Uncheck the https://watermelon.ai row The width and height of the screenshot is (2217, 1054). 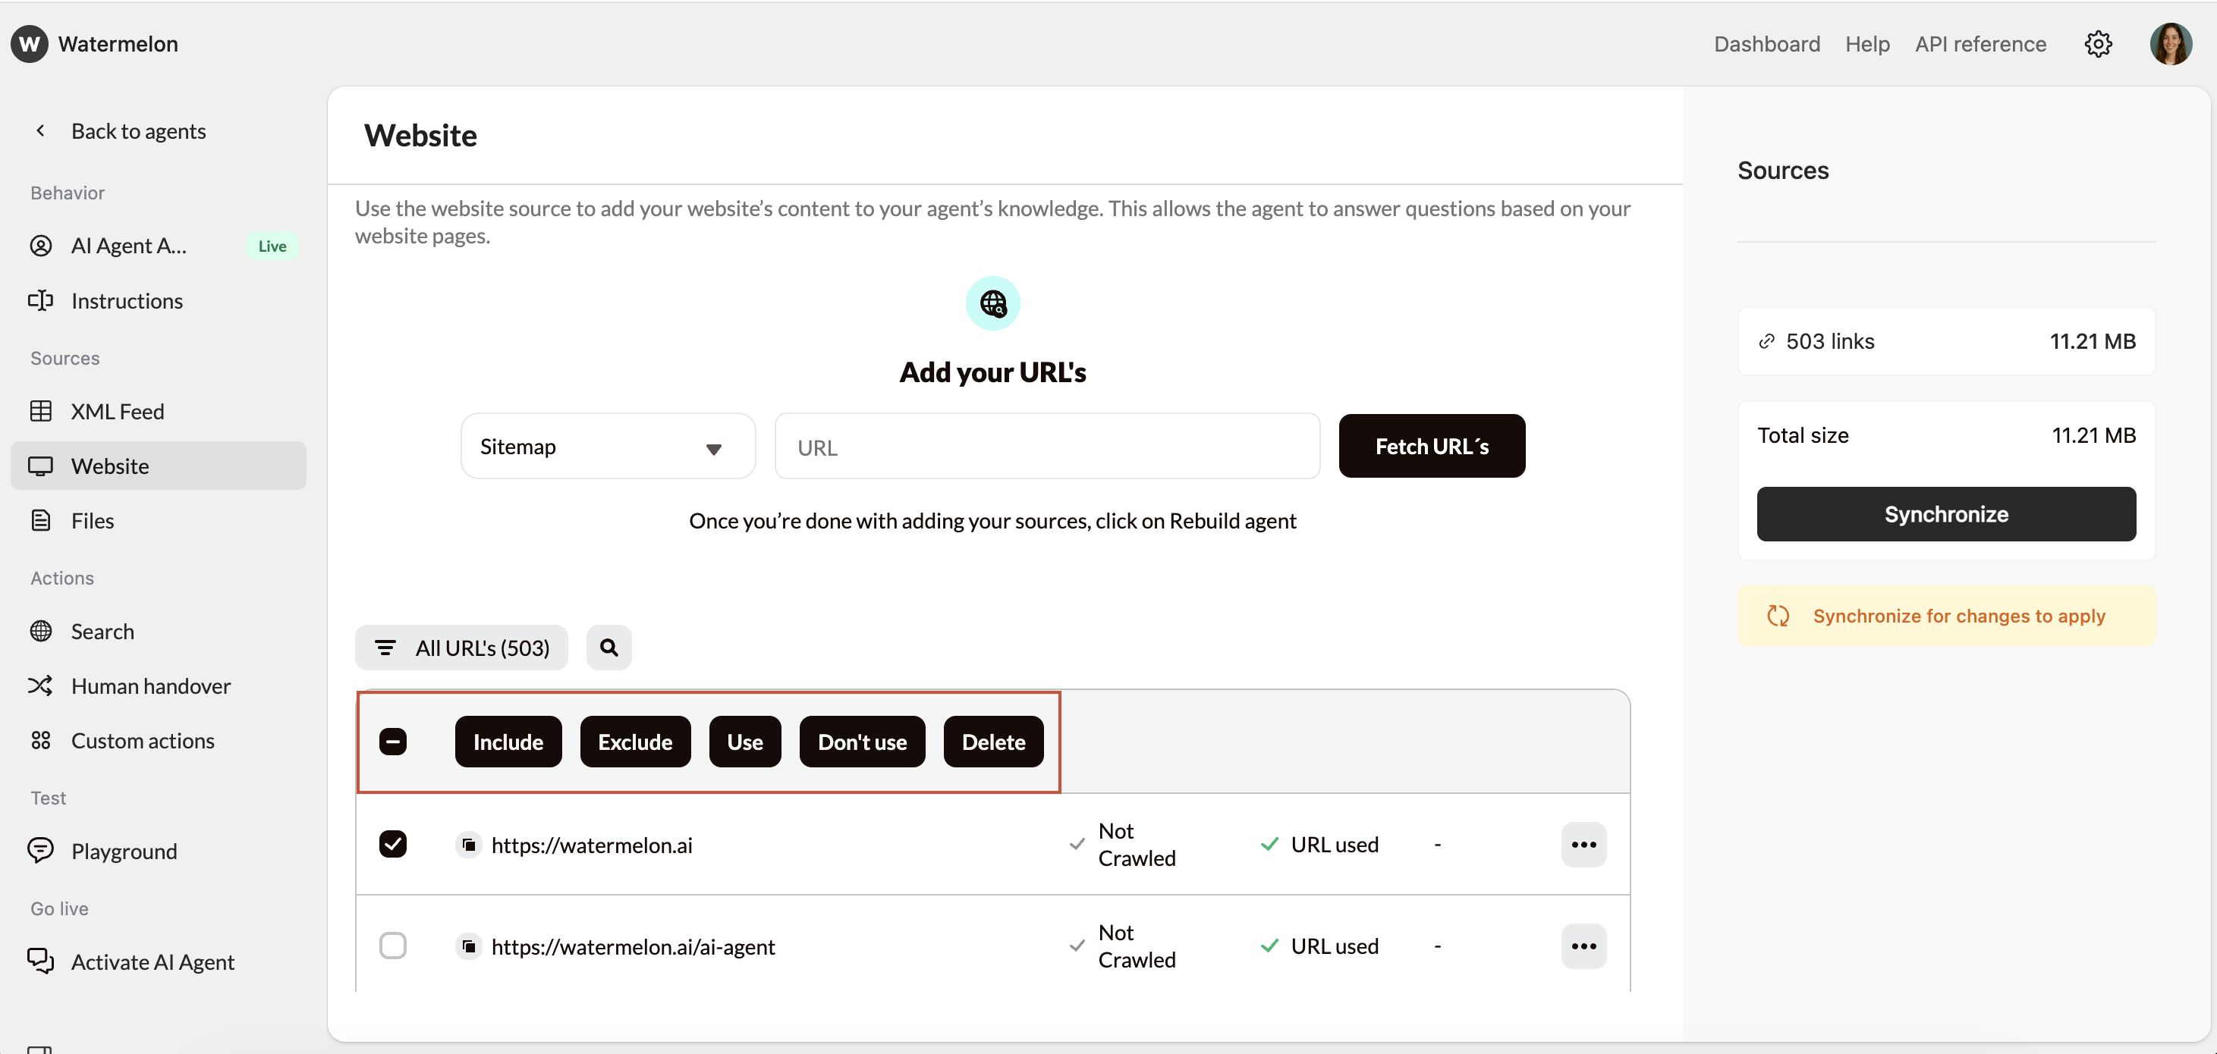click(x=393, y=844)
